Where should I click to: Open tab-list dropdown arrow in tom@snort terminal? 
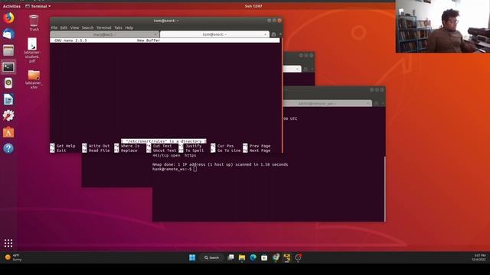(280, 34)
